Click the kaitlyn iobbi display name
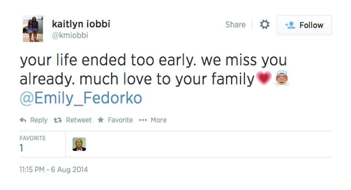The width and height of the screenshot is (351, 190). 81,24
